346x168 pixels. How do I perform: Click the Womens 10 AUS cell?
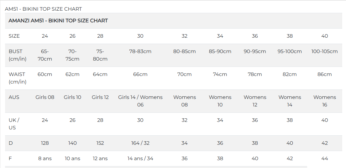pos(220,101)
